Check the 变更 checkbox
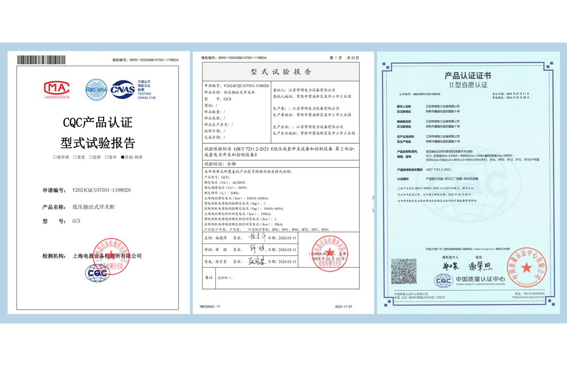This screenshot has height=366, width=567. pyautogui.click(x=73, y=157)
